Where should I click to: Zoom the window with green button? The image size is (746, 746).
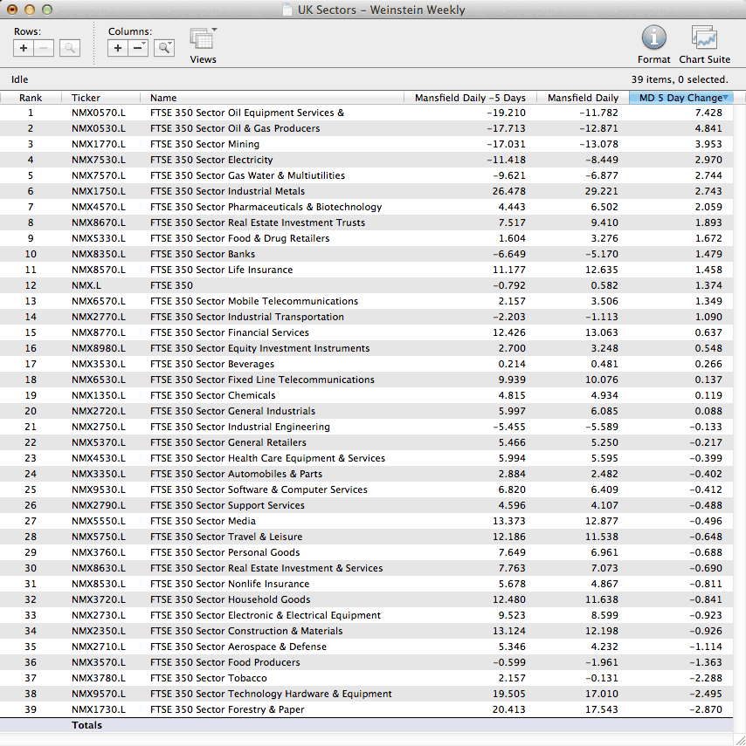[x=47, y=10]
